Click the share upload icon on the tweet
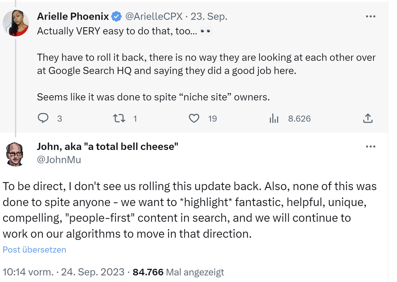 click(x=368, y=118)
